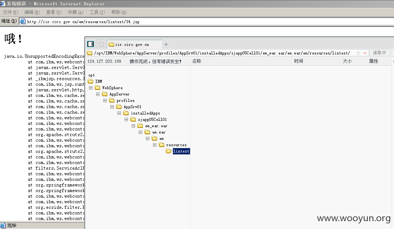The width and height of the screenshot is (394, 229).
Task: Open the path history dropdown arrow
Action: coord(365,53)
